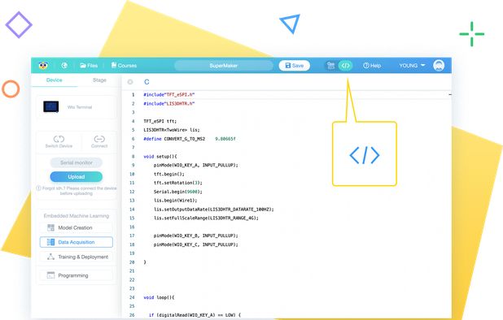
Task: Click the '#define CONVERT_G_TO_MS2' line
Action: point(190,139)
